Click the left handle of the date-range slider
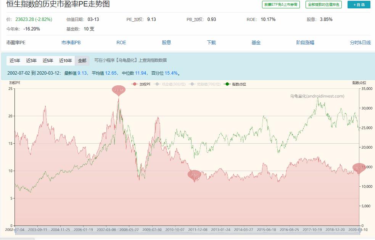Image resolution: width=375 pixels, height=240 pixels. tap(15, 230)
